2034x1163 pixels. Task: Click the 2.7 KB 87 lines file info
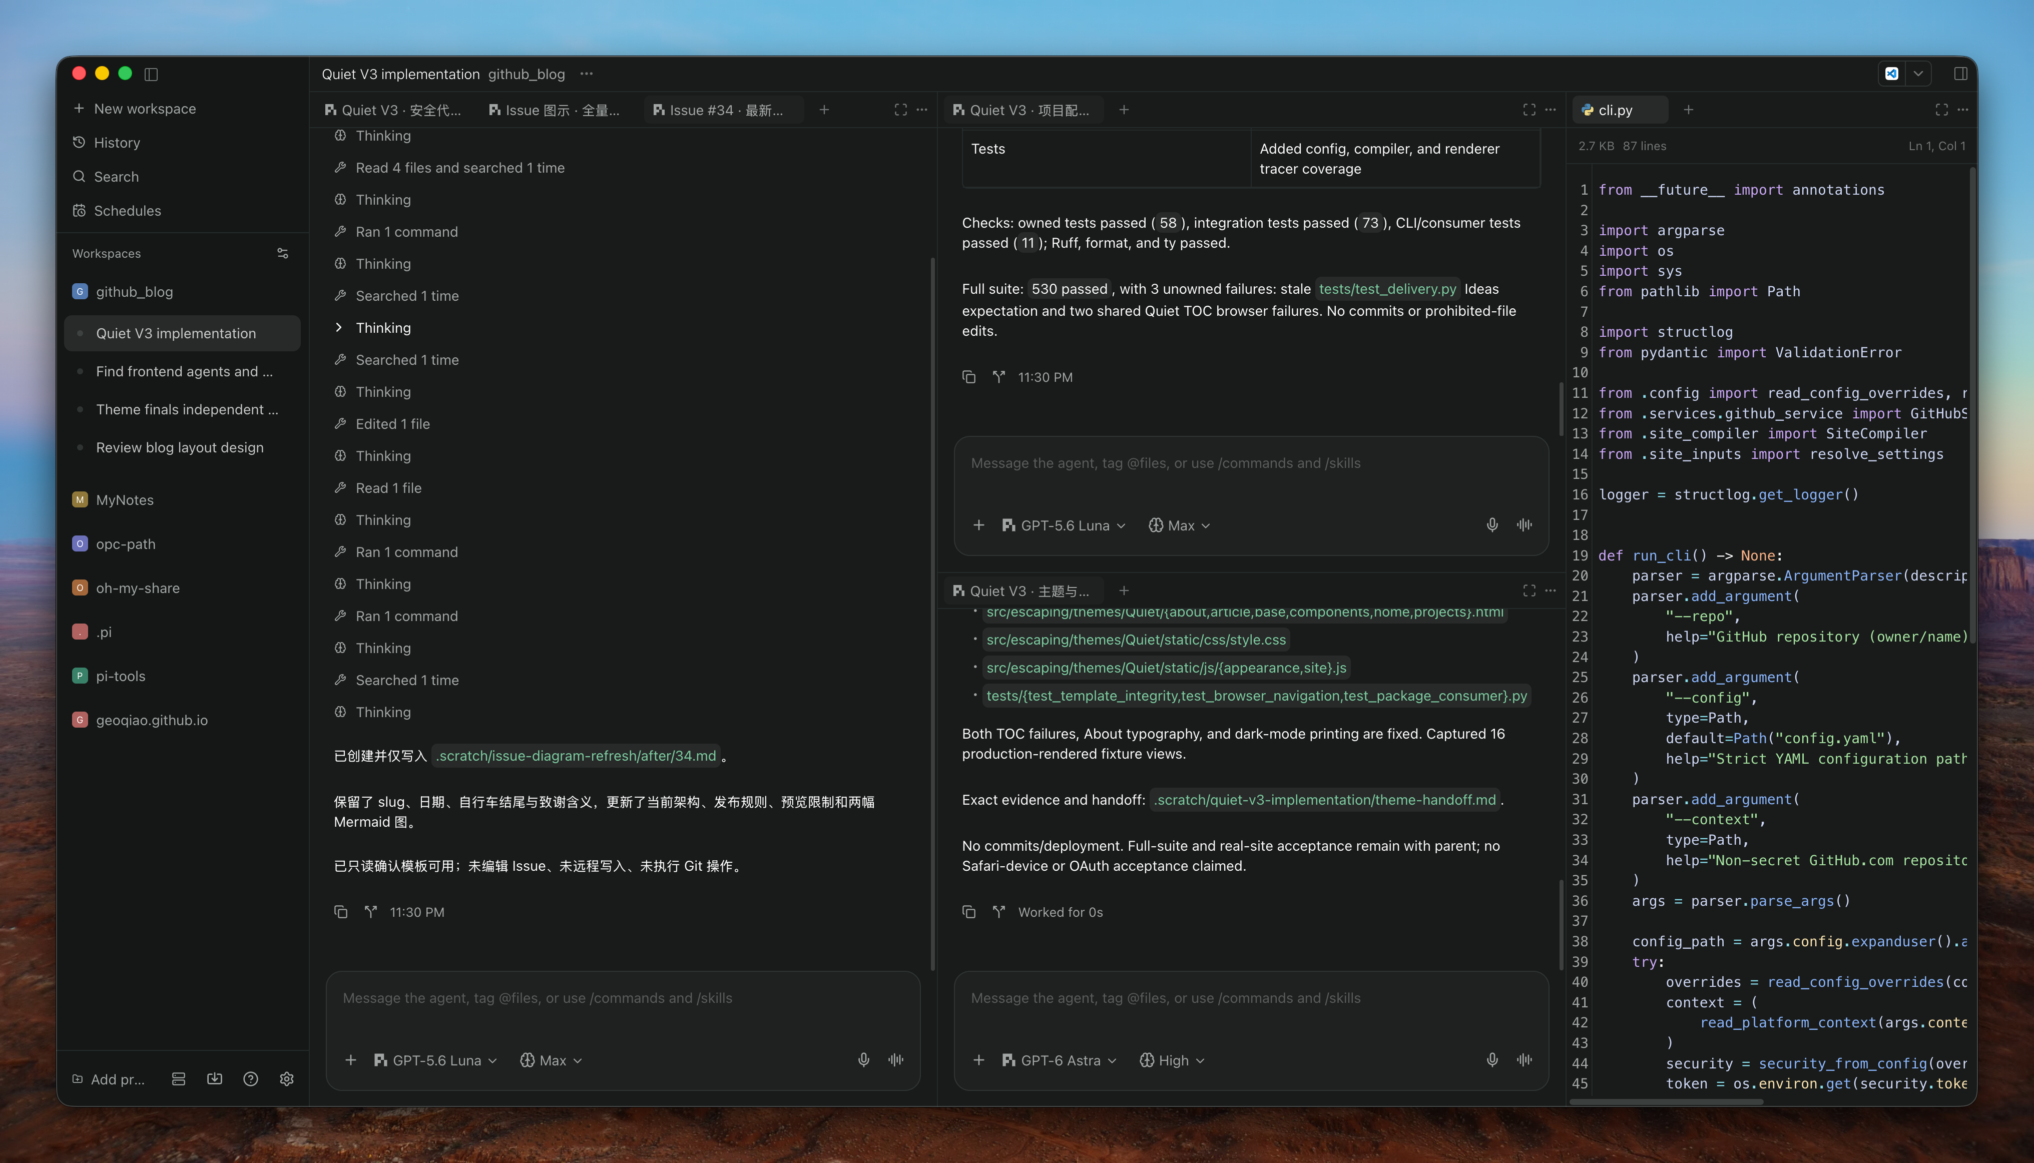[x=1622, y=145]
